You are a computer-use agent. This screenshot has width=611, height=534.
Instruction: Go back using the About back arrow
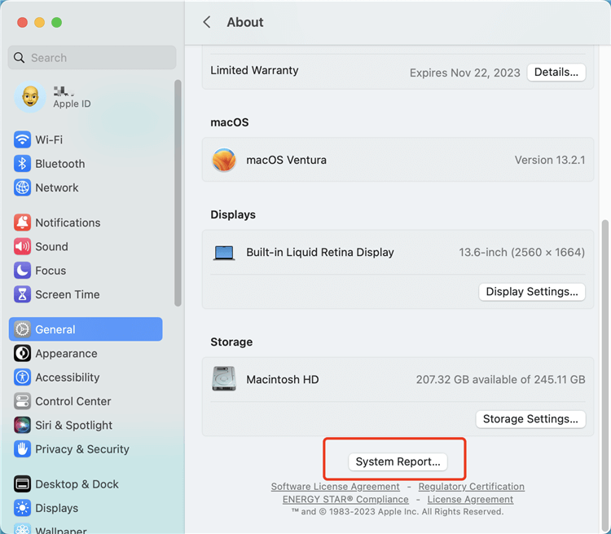(x=207, y=22)
